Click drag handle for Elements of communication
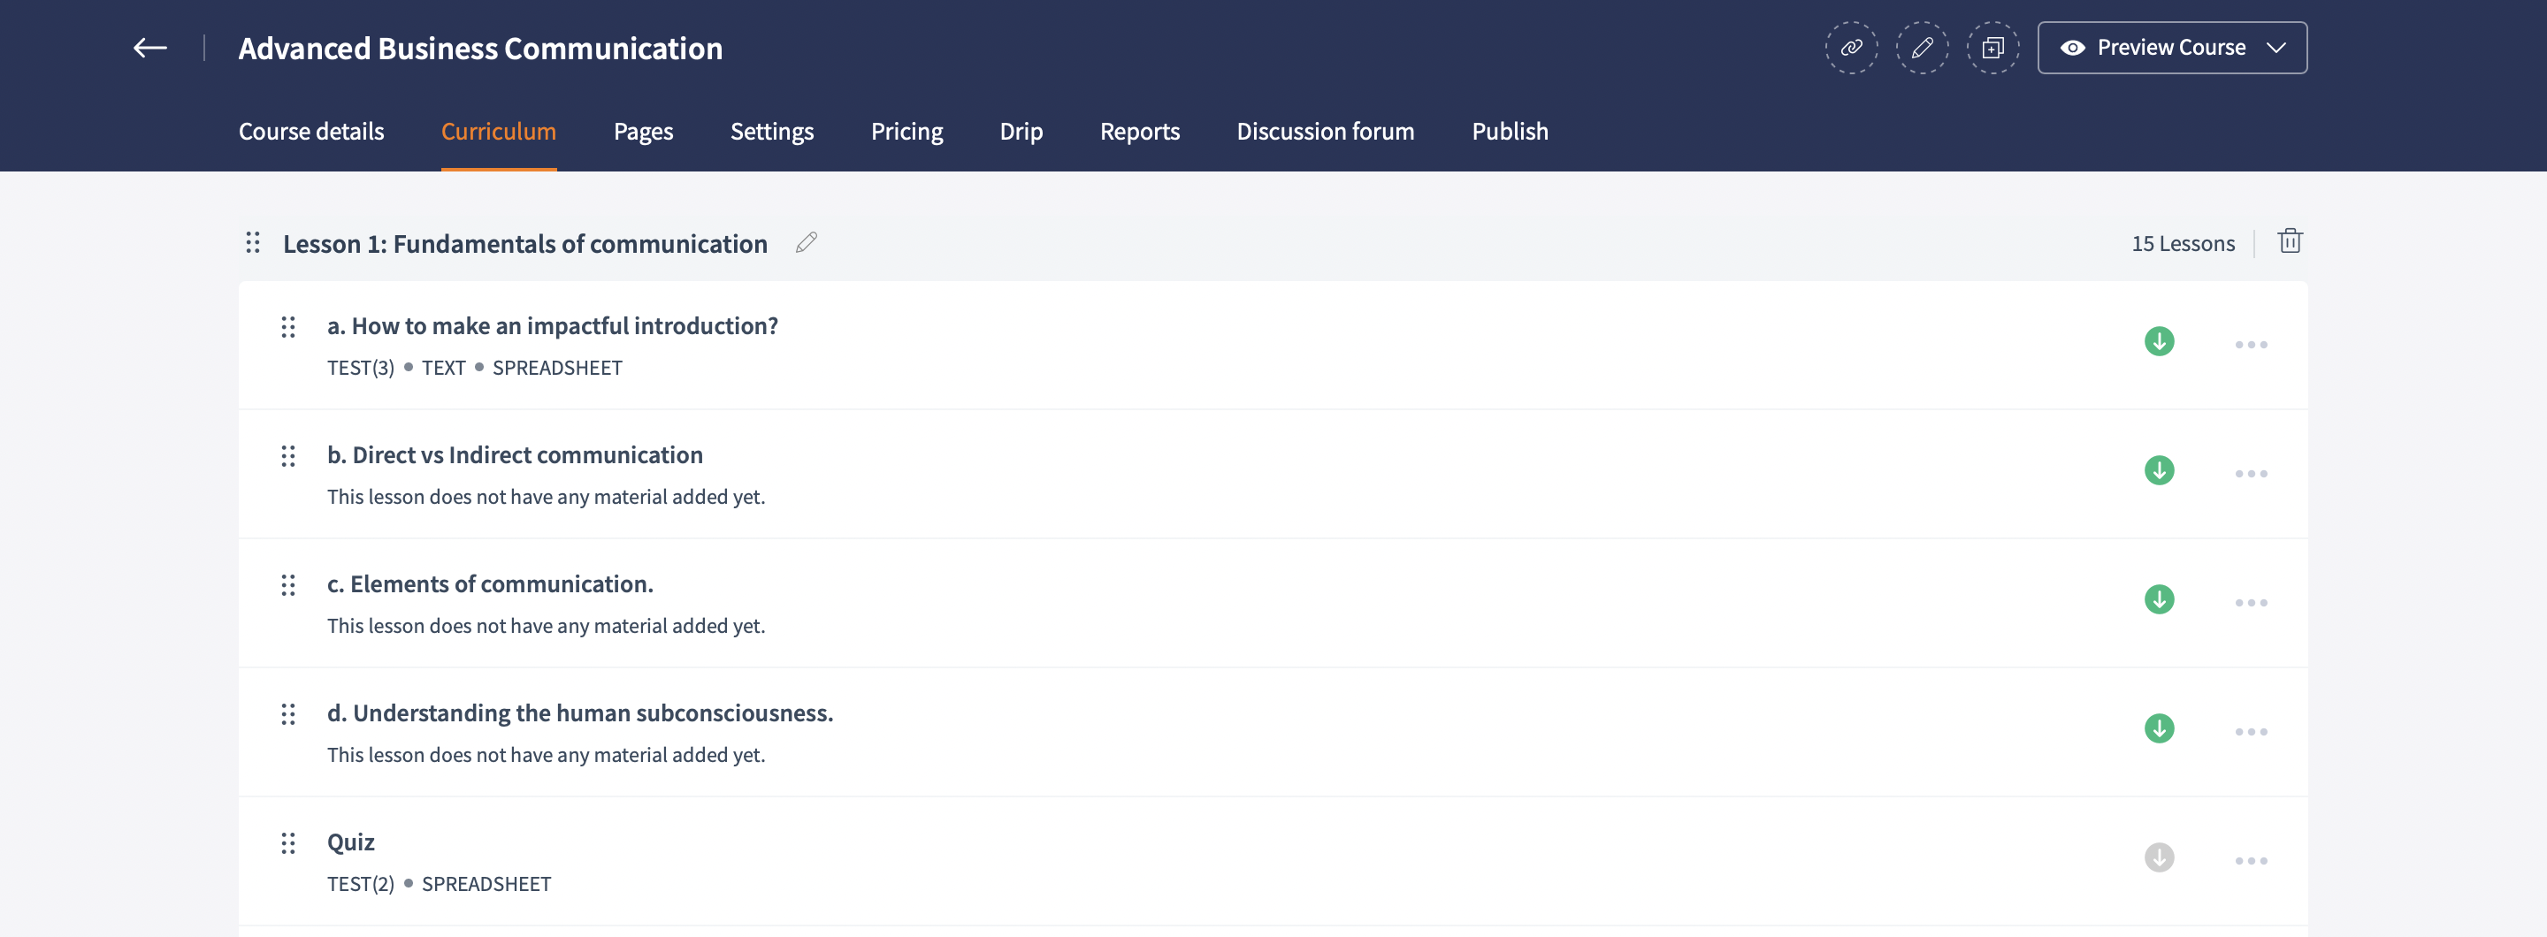This screenshot has width=2547, height=937. 287,585
